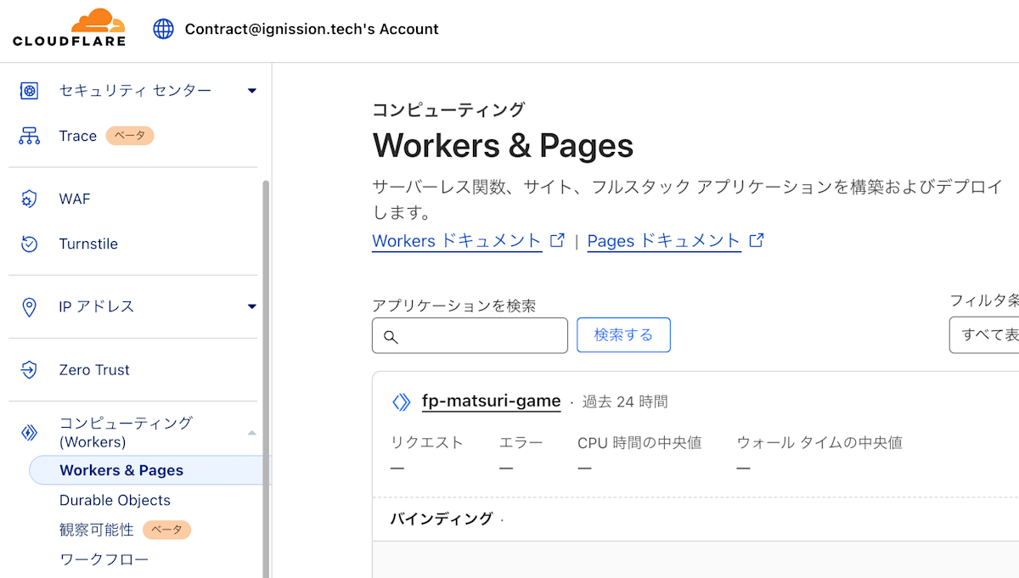Open ワークフロー in sidebar

104,559
